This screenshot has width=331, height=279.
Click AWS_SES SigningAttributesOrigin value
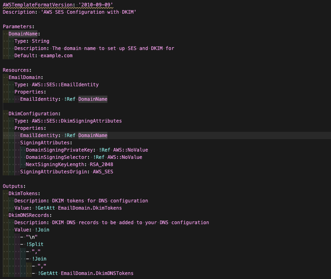click(103, 172)
